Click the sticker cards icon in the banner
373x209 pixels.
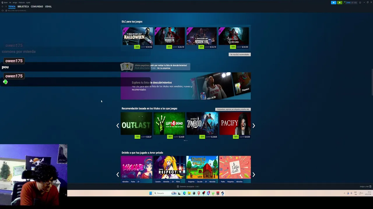tap(127, 66)
